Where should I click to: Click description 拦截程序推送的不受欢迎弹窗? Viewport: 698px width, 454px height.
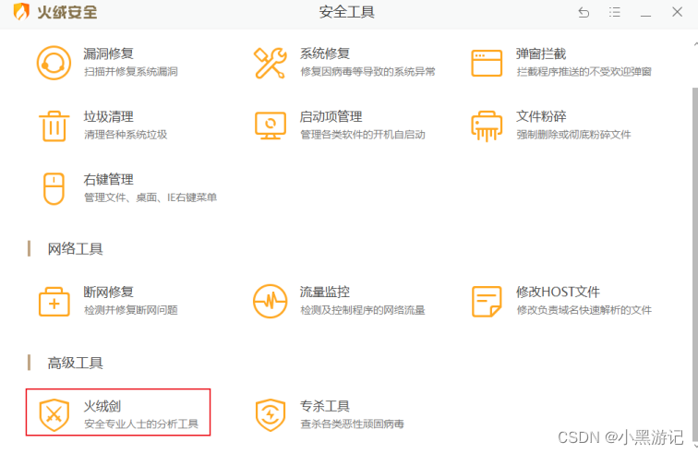584,72
